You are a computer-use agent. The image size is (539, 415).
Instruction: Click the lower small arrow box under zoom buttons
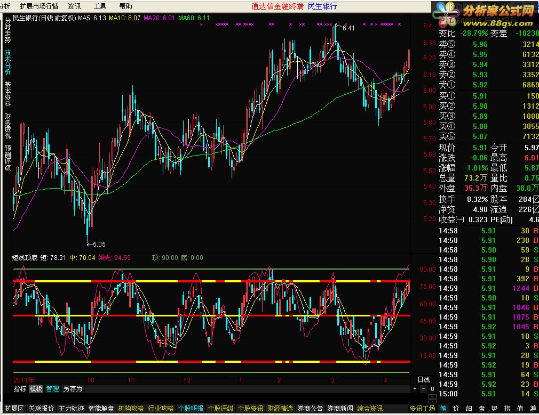click(x=432, y=401)
